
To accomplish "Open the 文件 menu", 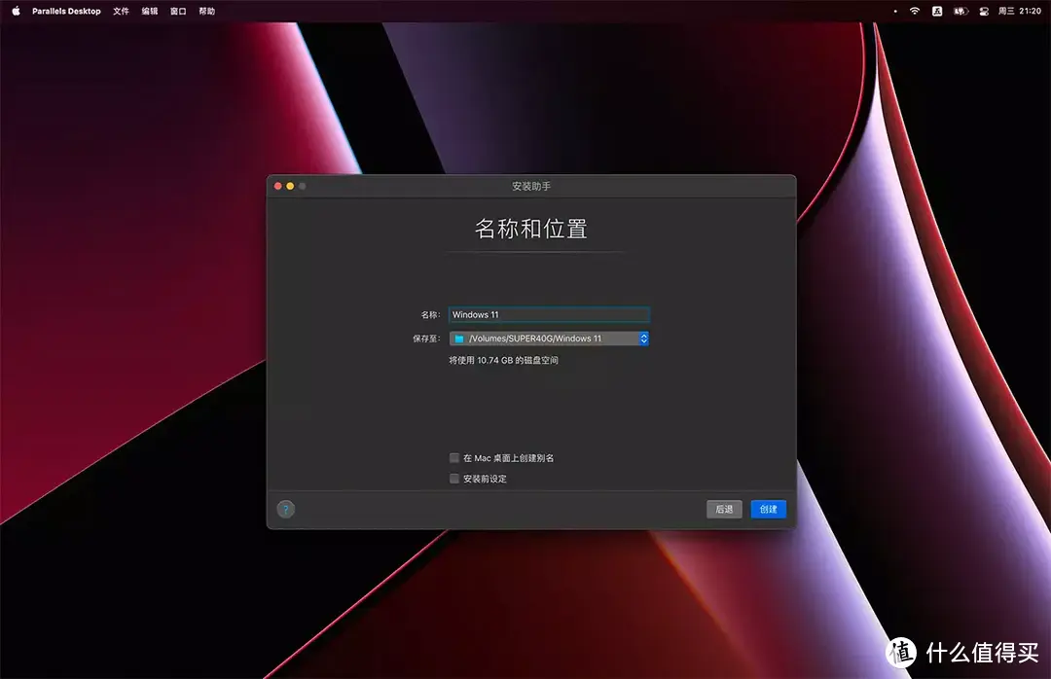I will click(121, 11).
